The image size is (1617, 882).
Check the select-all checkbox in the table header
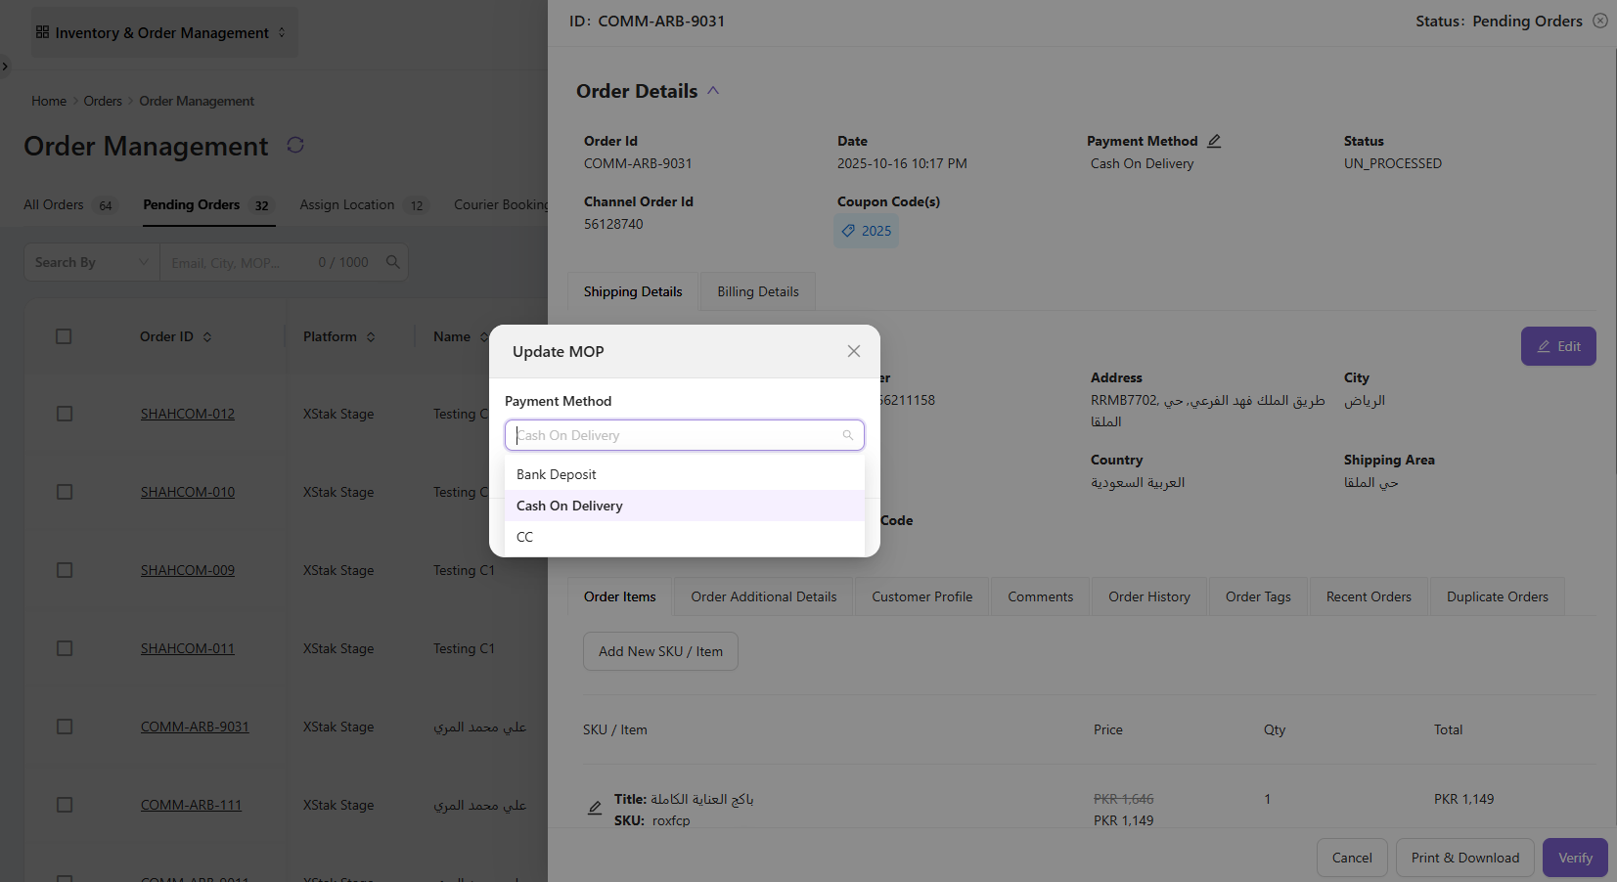pyautogui.click(x=65, y=336)
